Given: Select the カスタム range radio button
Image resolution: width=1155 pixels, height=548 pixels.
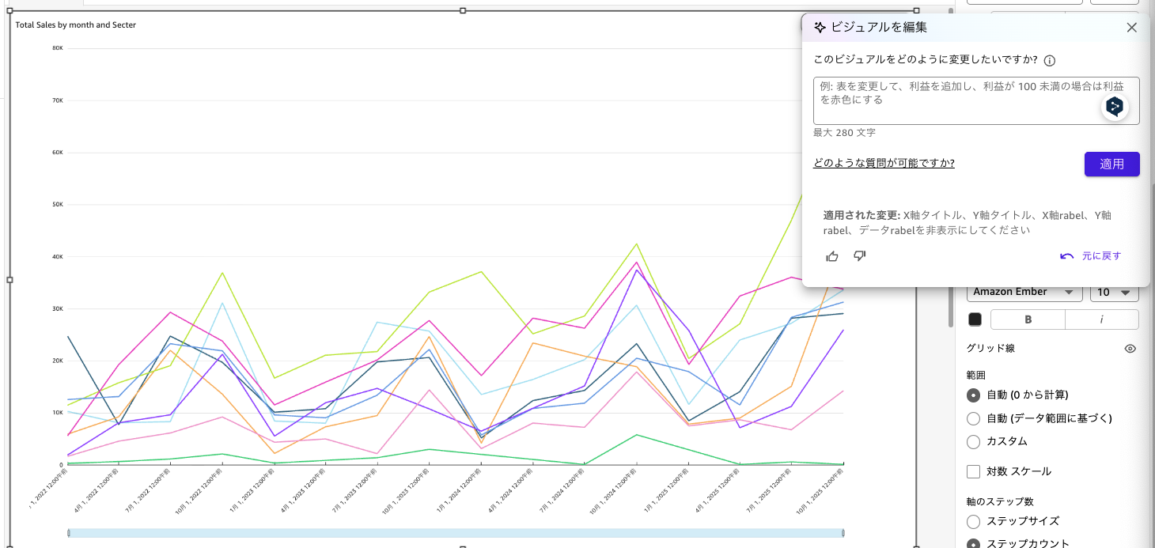Looking at the screenshot, I should click(974, 441).
